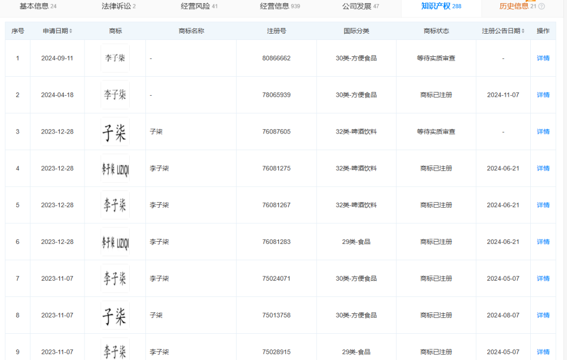
Task: Go to 经营风险 tab
Action: pyautogui.click(x=199, y=6)
